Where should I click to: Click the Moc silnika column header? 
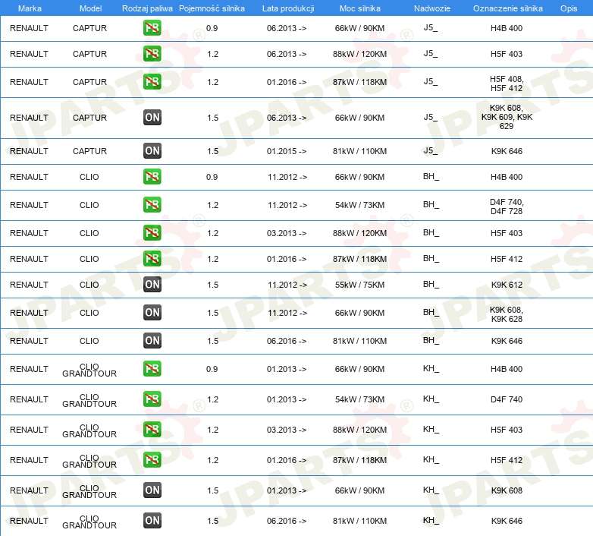[359, 8]
